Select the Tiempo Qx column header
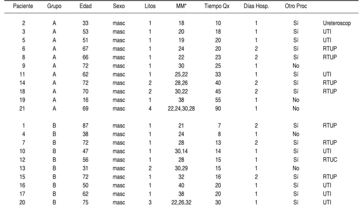 click(217, 6)
